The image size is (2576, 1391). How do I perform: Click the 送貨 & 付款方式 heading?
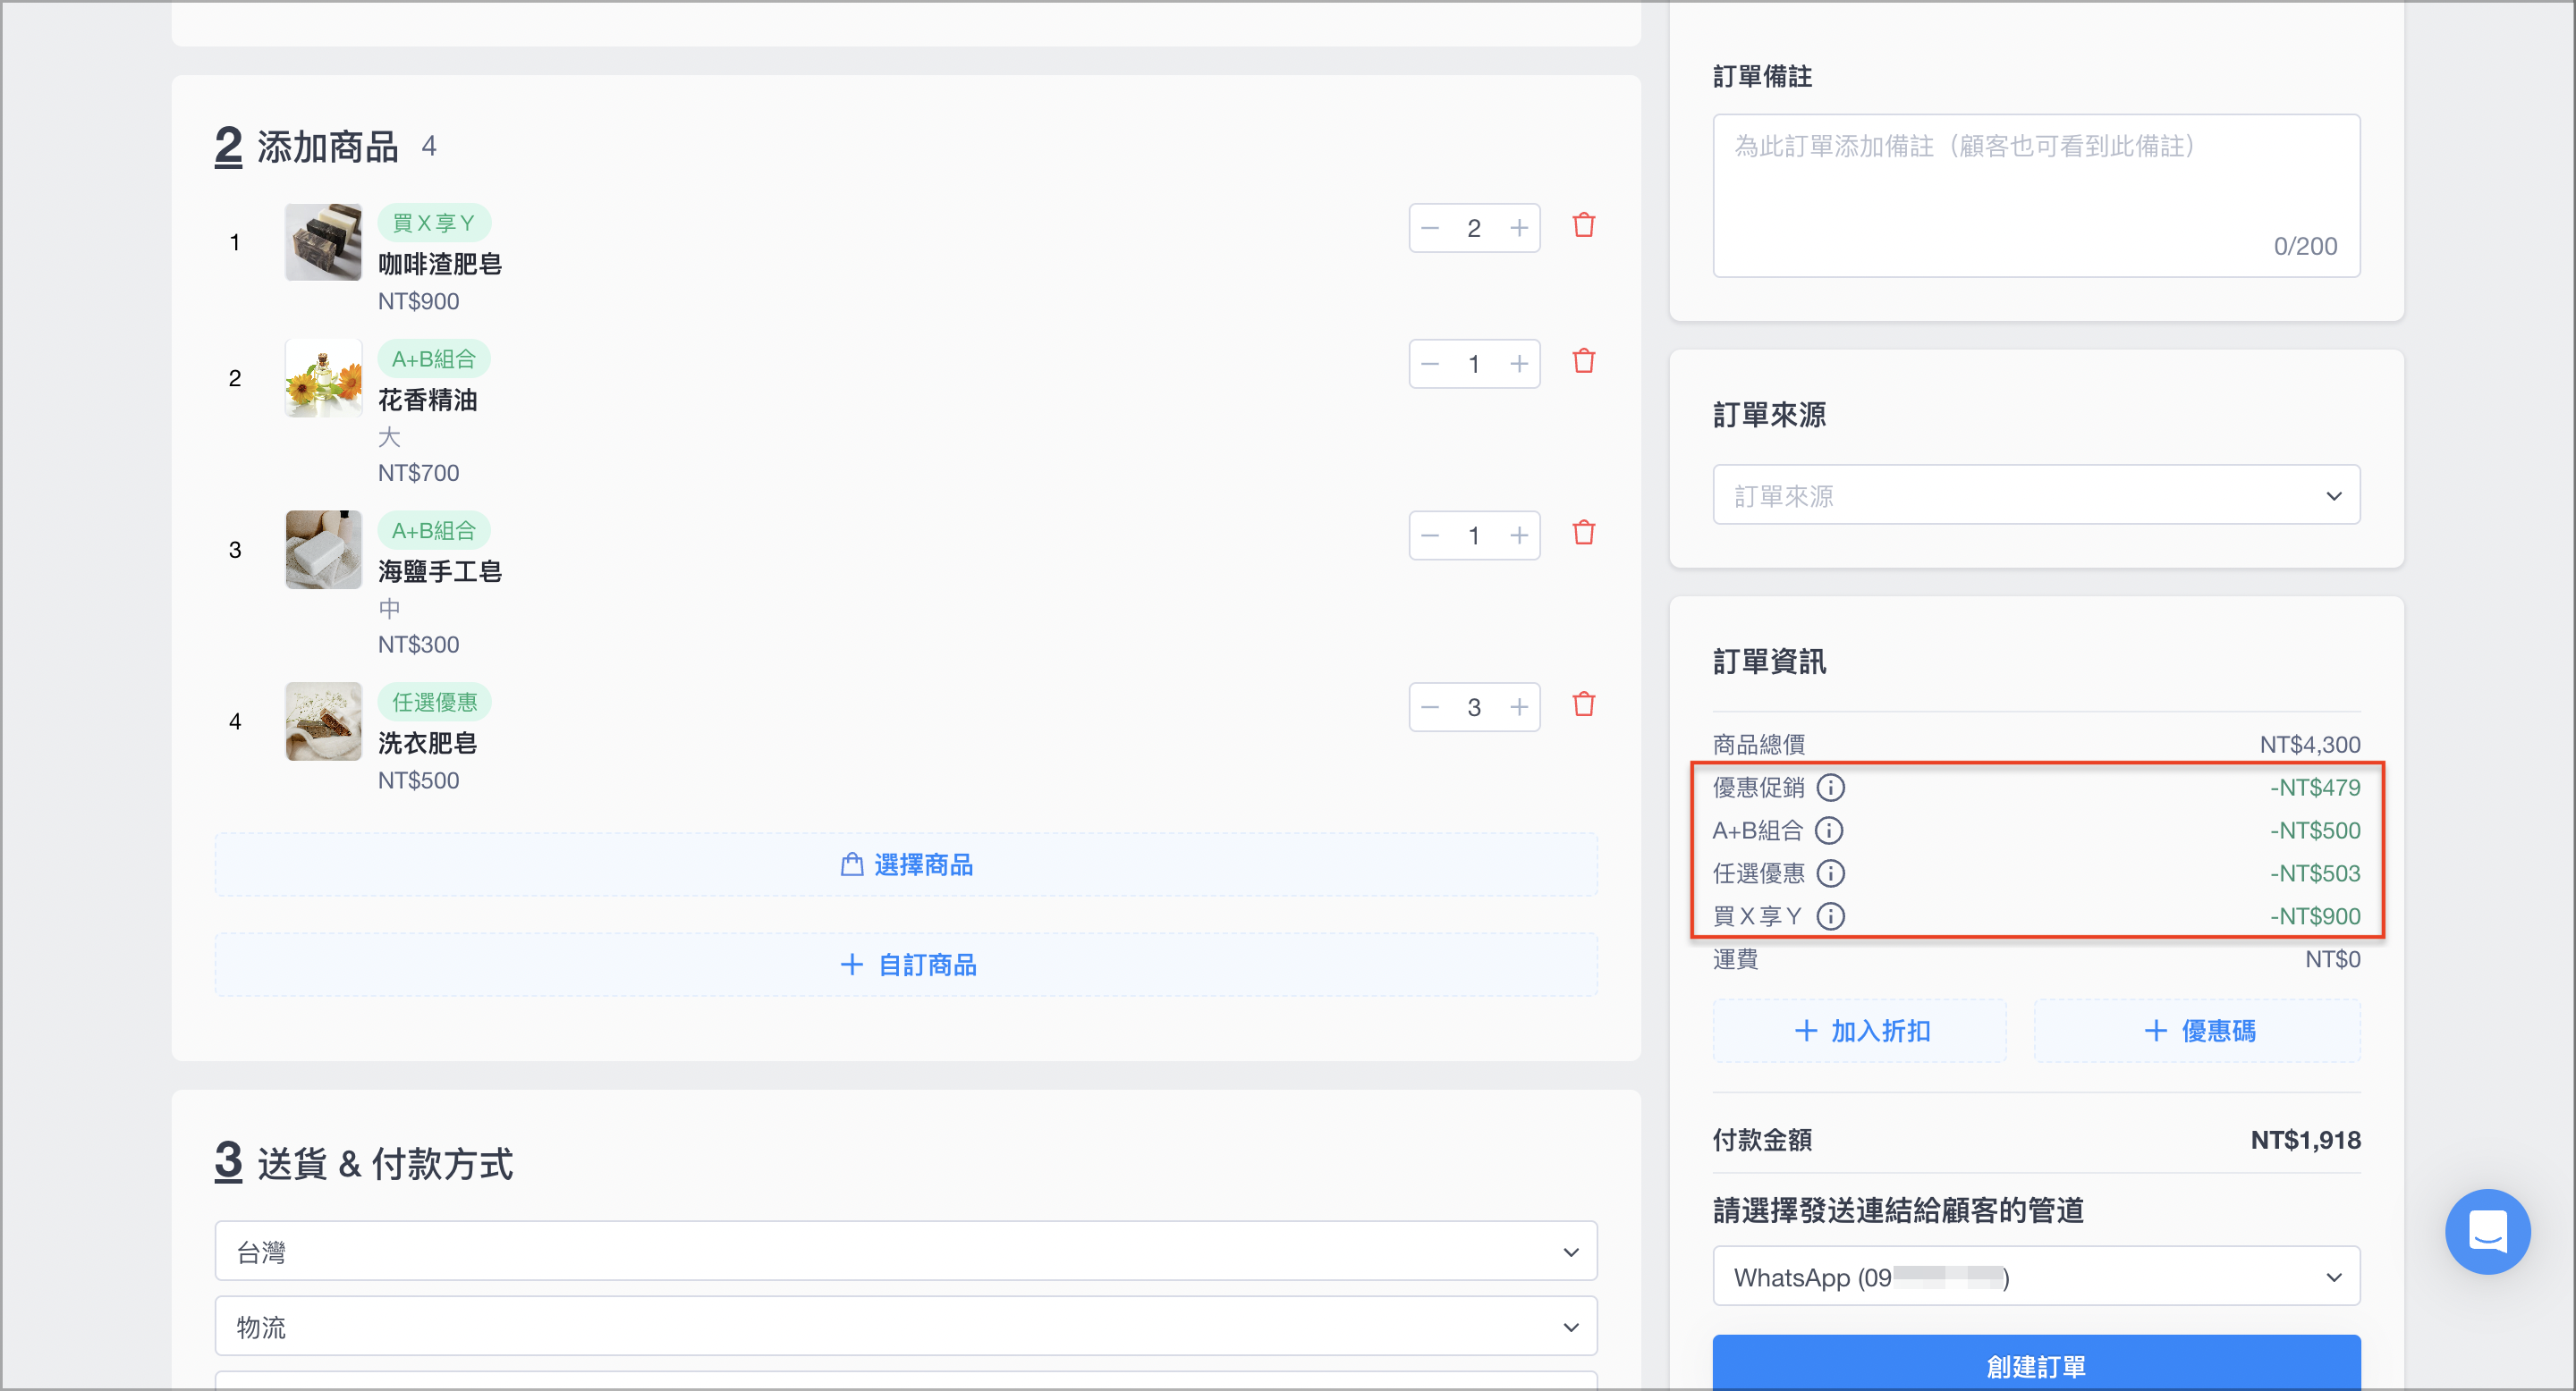click(x=385, y=1164)
